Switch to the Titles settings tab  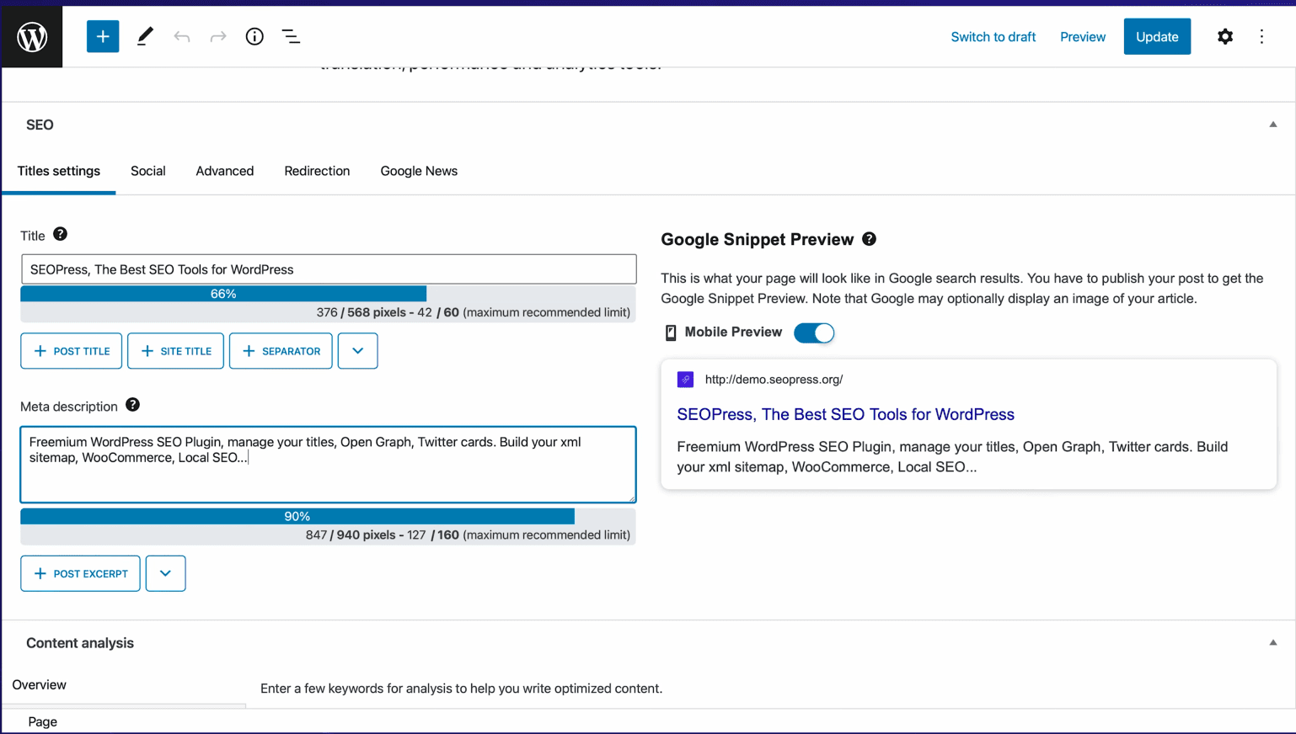[59, 171]
